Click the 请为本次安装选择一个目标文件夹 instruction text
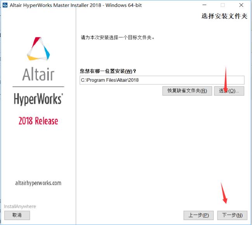The height and width of the screenshot is (225, 252). coord(117,38)
